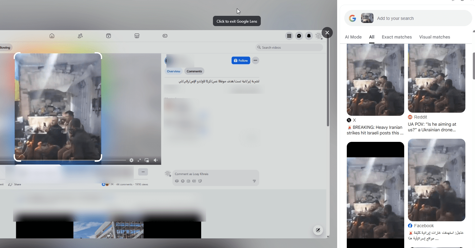475x248 pixels.
Task: Open the Facebook apps grid menu
Action: (x=289, y=36)
